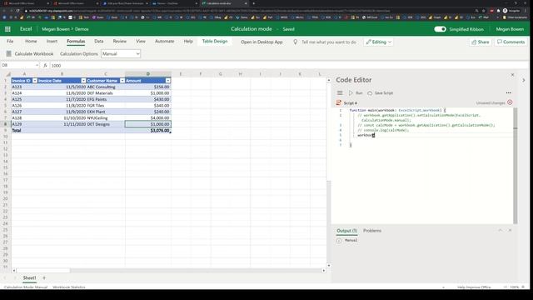Viewport: 533px width, 300px height.
Task: Toggle the Simplified Ribbon switch
Action: tap(440, 29)
